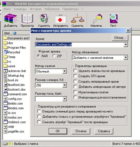Click the up-arrow icon next to Имя
This screenshot has width=140, height=147.
pos(15,33)
